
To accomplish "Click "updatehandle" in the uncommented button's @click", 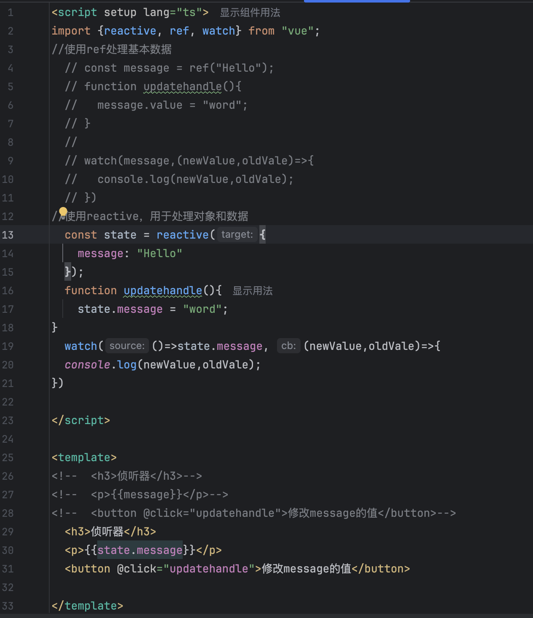I will [x=209, y=569].
